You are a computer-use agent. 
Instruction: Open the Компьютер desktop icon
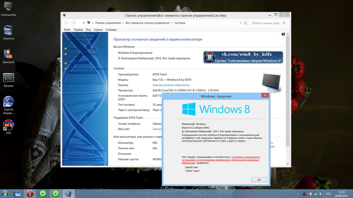8,8
